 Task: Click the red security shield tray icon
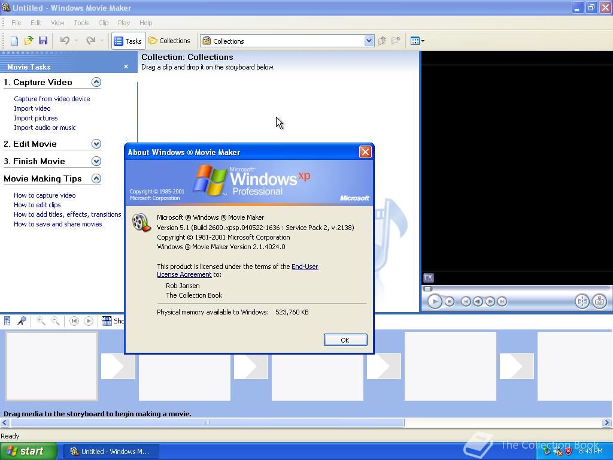[569, 452]
